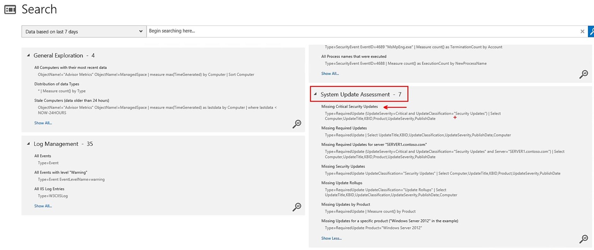Clear the search box with X icon

pos(582,31)
